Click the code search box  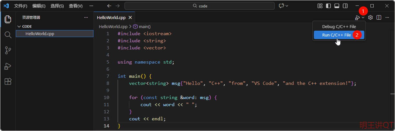pos(199,6)
